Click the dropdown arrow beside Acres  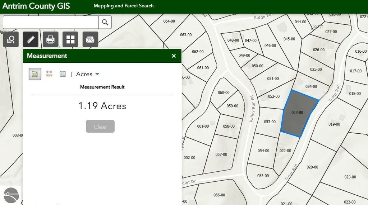[97, 74]
